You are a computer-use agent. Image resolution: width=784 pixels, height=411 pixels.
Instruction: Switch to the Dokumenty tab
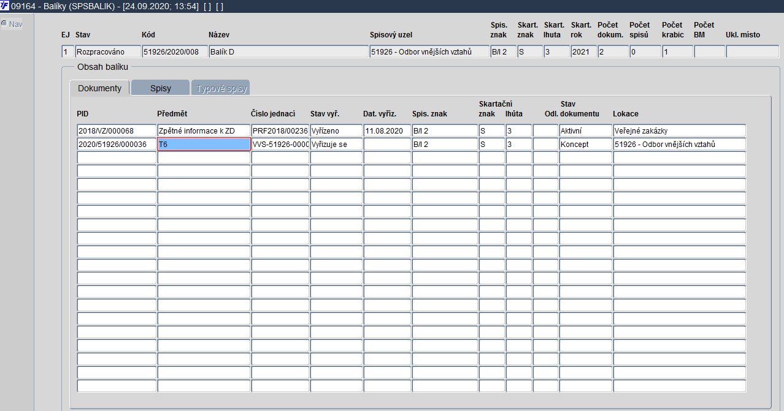point(99,88)
